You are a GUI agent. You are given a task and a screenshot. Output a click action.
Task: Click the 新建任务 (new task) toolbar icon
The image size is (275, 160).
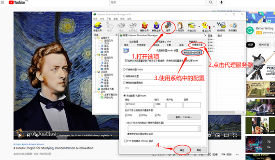point(98,26)
